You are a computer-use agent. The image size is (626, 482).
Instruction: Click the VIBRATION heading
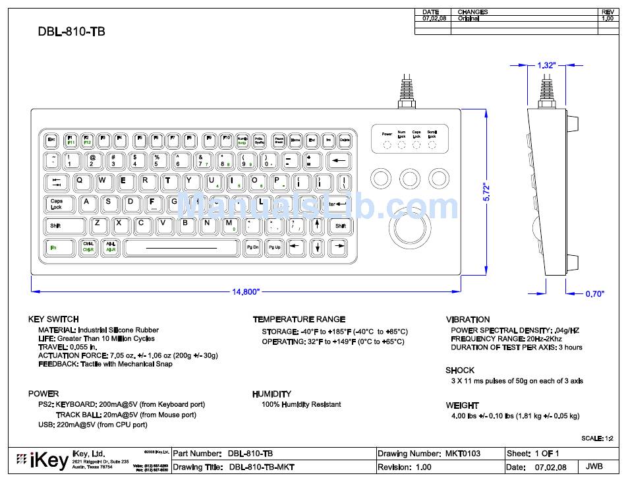coord(468,320)
